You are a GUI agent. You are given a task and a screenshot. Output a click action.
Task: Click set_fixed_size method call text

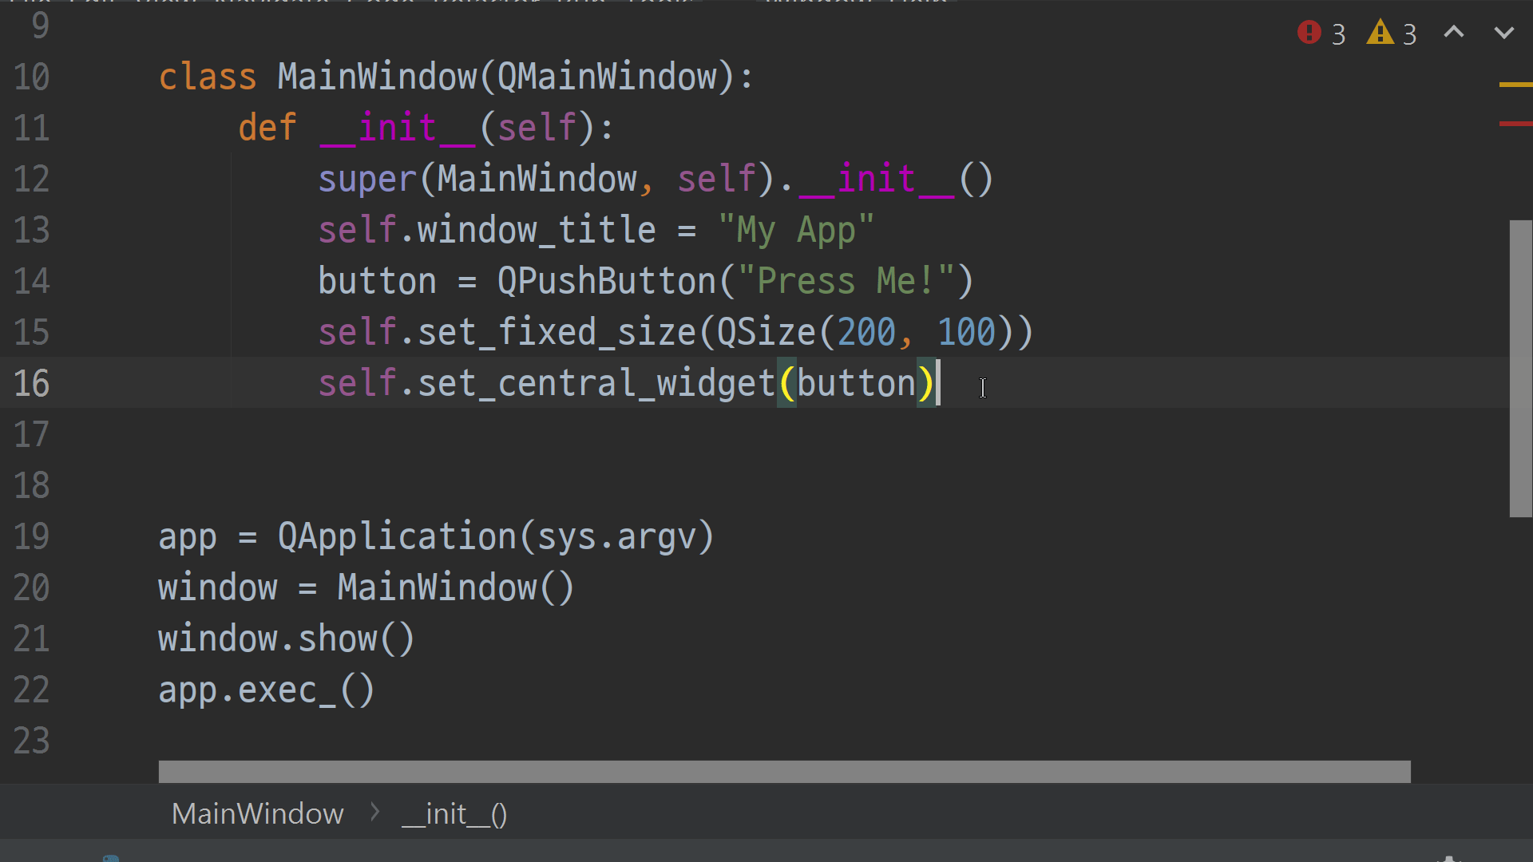pyautogui.click(x=557, y=332)
